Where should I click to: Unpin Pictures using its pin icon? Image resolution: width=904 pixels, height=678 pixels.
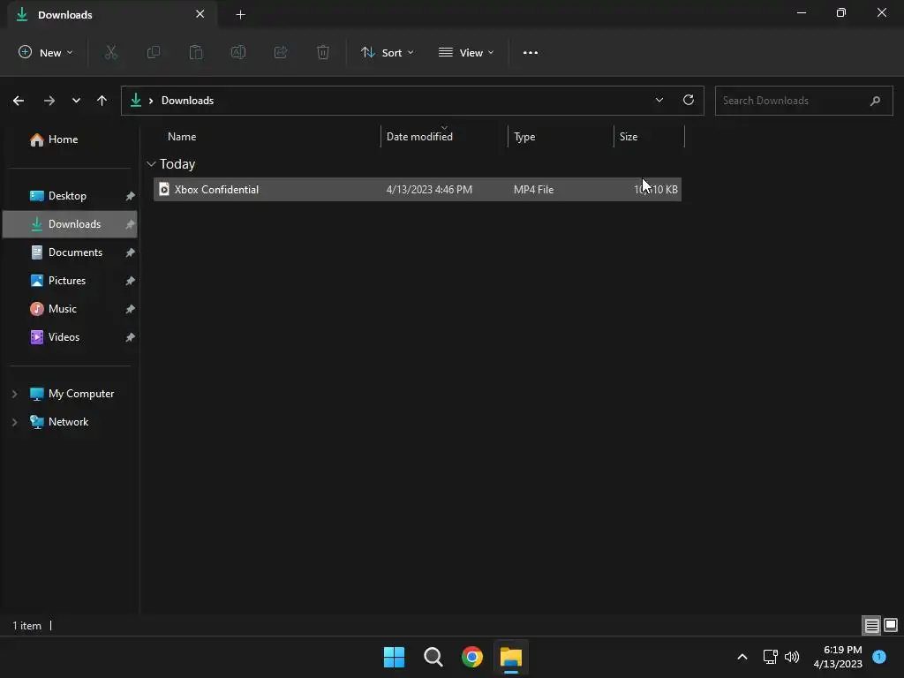pos(131,281)
